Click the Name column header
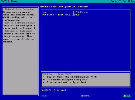Image resolution: width=135 pixels, height=100 pixels. pos(44,12)
